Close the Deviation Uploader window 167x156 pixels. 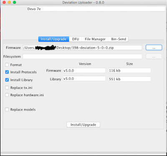[x=4, y=3]
